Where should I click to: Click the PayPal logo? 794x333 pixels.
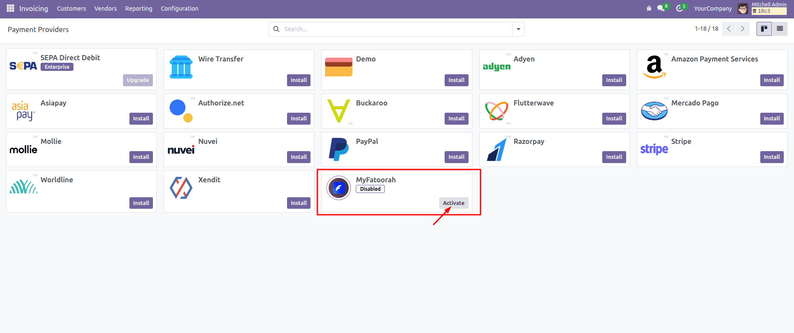coord(339,149)
